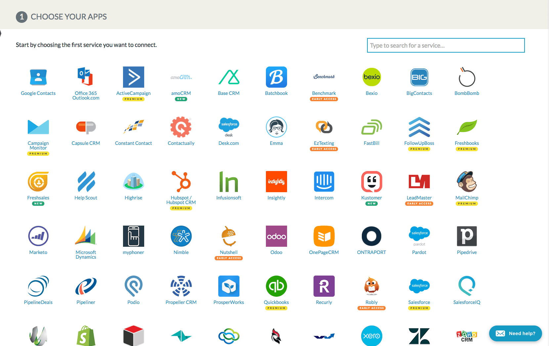
Task: Select the FastBill icon
Action: [372, 127]
